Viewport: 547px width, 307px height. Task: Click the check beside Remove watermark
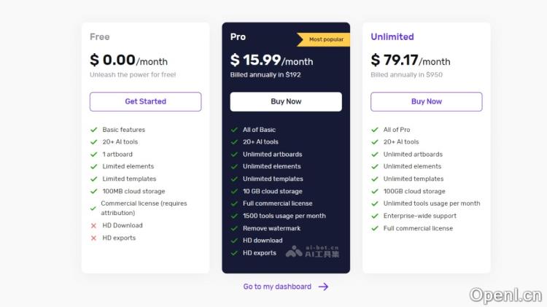pyautogui.click(x=234, y=228)
